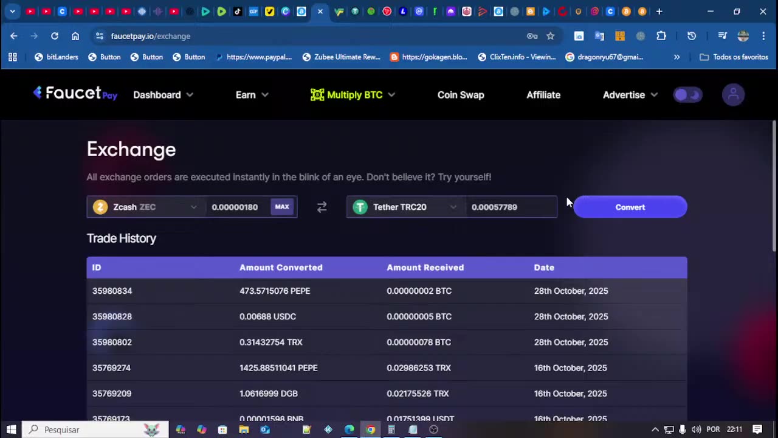
Task: Open the Zcash ZEC currency dropdown
Action: 146,207
